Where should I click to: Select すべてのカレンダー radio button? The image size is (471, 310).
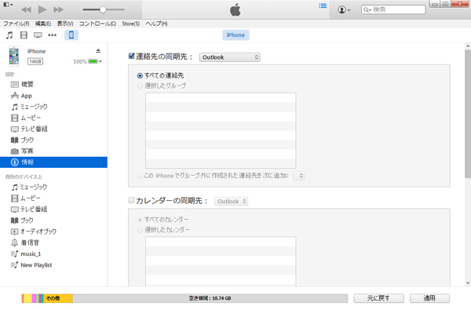(x=140, y=220)
